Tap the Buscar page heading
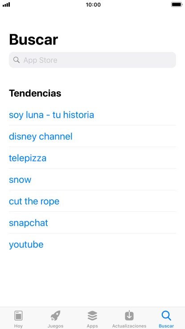This screenshot has width=185, height=329. click(x=33, y=39)
